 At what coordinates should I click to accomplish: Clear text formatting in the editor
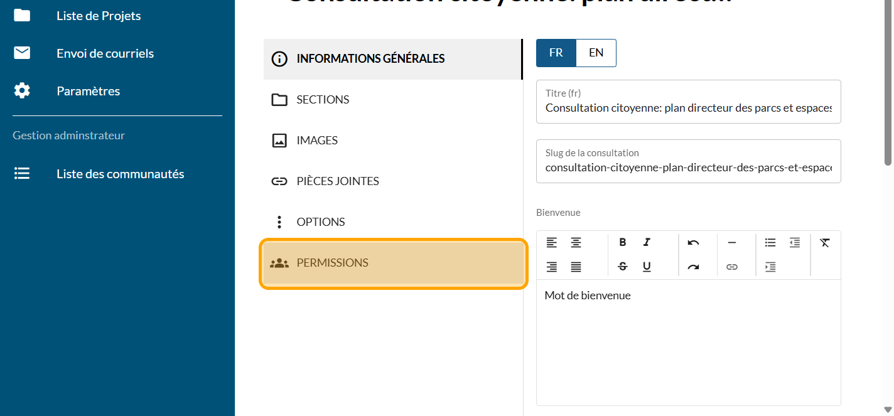[x=825, y=243]
